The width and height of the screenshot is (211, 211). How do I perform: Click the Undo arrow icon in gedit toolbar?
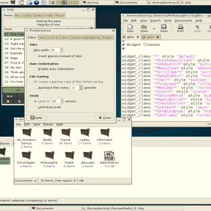tap(197, 27)
